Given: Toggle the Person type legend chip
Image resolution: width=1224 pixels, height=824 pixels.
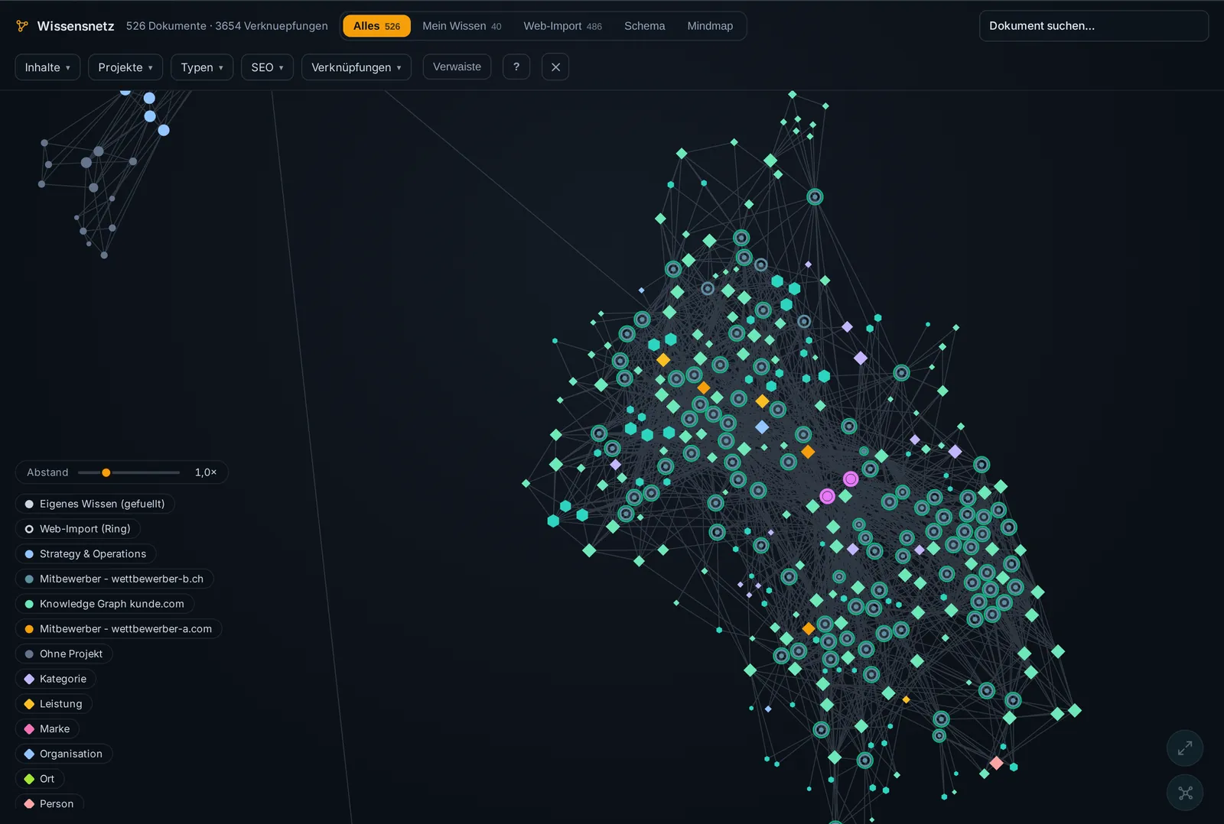Looking at the screenshot, I should click(50, 803).
